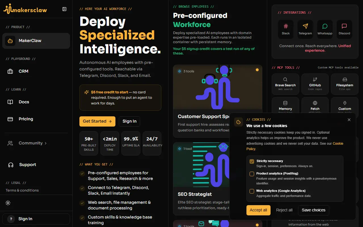Click the makersclaw logo
The image size is (363, 227).
25,9
